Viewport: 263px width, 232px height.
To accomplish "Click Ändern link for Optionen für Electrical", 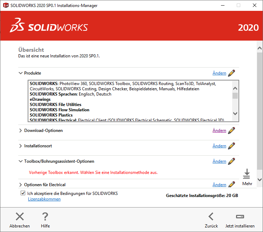I will [x=219, y=184].
